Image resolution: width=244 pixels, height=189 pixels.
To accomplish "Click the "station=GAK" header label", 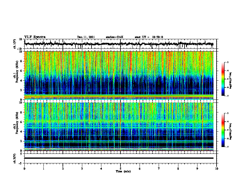I will [115, 37].
